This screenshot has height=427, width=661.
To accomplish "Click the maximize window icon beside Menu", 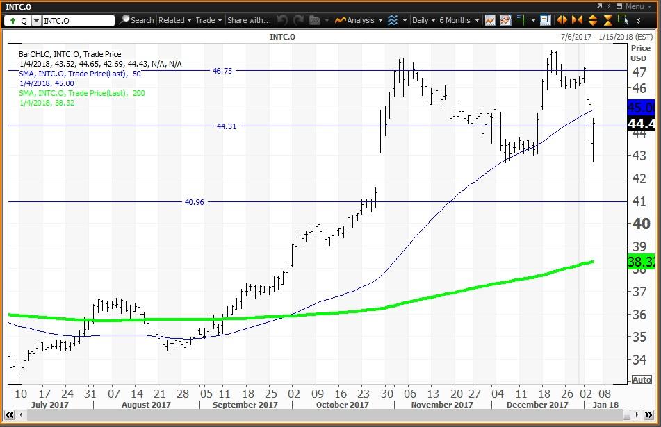I will [619, 6].
